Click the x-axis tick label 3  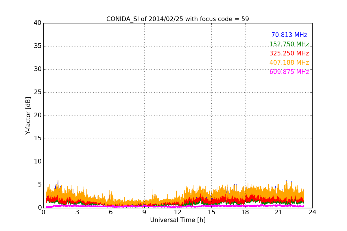click(x=77, y=212)
